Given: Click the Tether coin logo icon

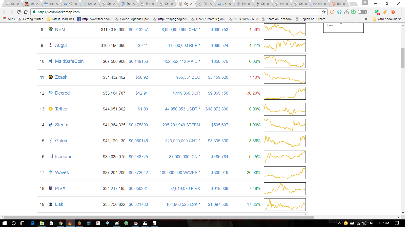Looking at the screenshot, I should point(51,109).
